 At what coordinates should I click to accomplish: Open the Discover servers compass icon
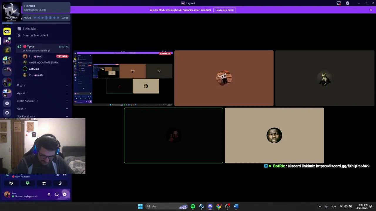(7, 113)
